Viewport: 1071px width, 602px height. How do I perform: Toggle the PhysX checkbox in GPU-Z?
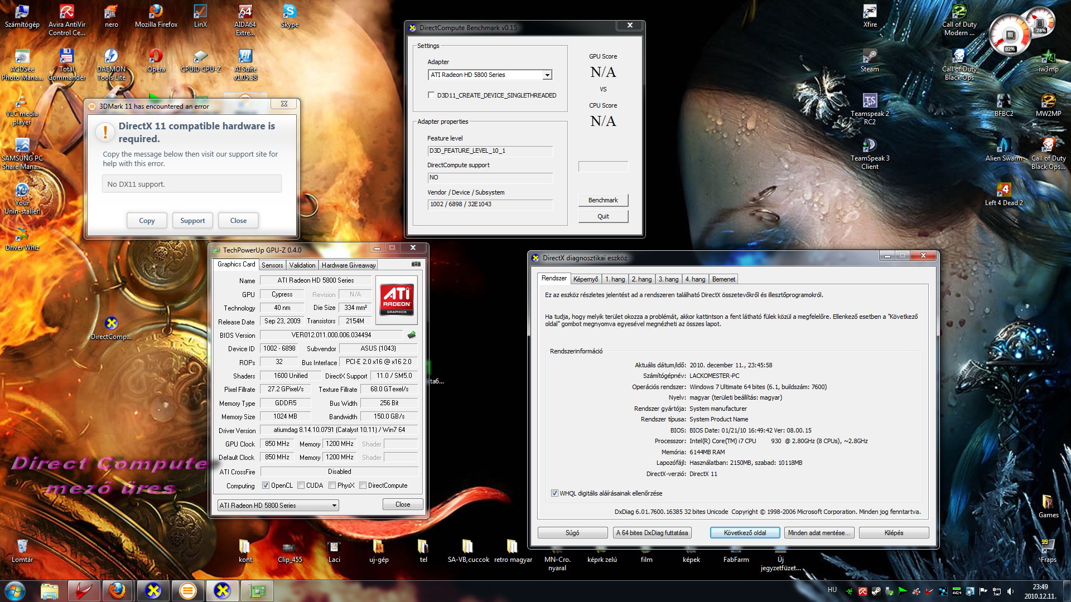332,486
